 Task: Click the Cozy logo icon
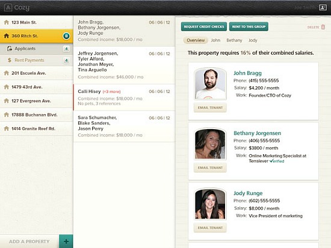[8, 8]
